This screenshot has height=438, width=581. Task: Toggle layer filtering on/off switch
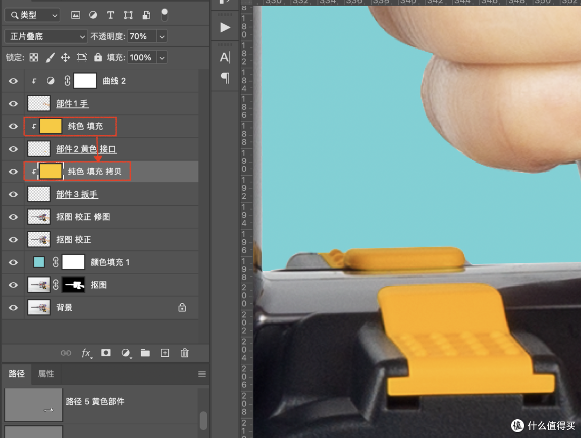coord(165,15)
